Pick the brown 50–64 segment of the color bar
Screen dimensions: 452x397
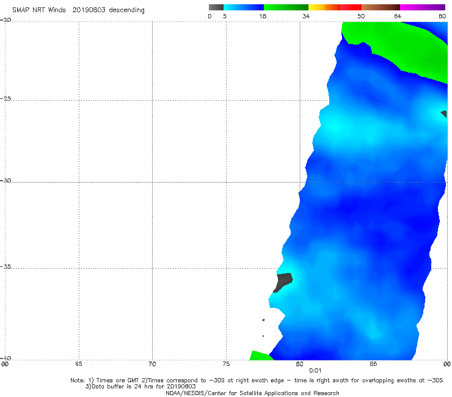pos(381,7)
